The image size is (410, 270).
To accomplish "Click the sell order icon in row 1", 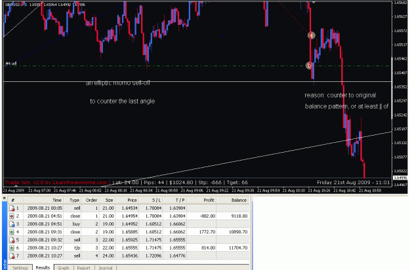I will (x=12, y=208).
